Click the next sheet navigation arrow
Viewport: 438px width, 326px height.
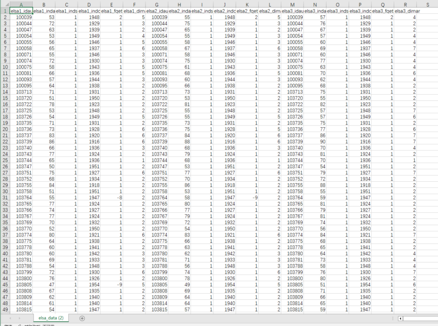tap(19, 318)
